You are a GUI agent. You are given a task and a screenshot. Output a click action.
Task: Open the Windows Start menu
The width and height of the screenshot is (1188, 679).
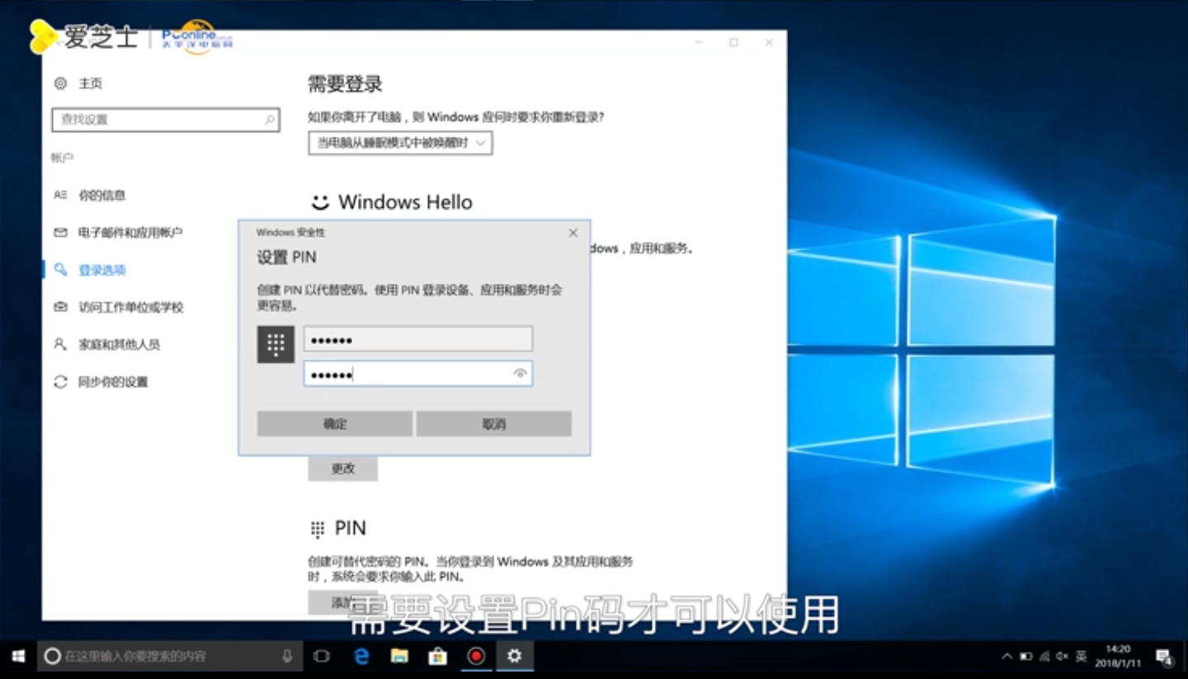pyautogui.click(x=18, y=657)
